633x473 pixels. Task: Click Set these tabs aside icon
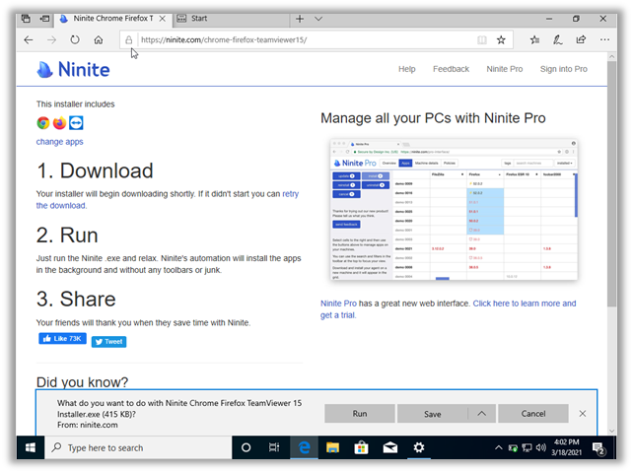click(x=44, y=19)
